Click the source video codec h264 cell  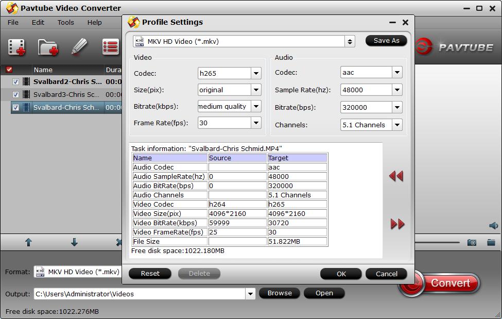[237, 204]
